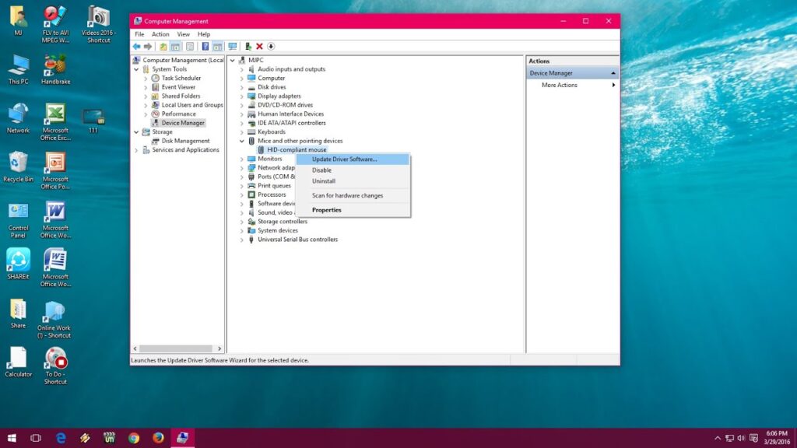
Task: Expand Services and Applications node
Action: coord(136,150)
